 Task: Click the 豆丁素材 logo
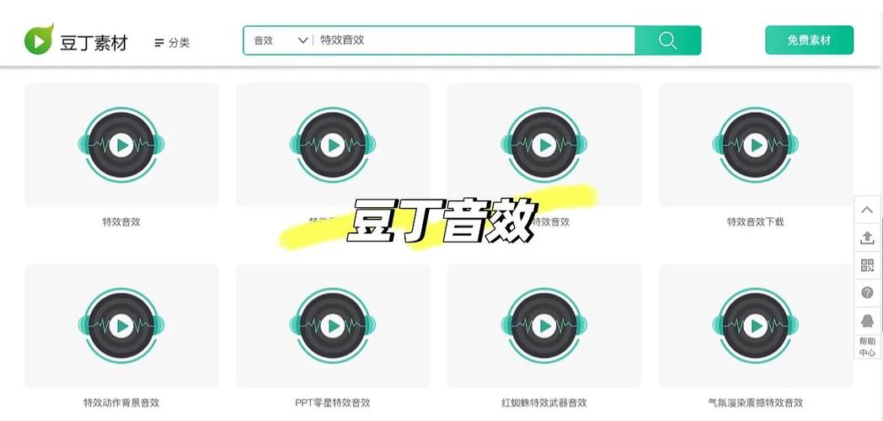click(76, 40)
